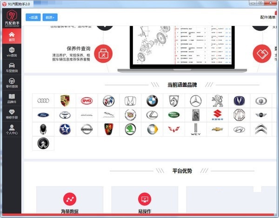Open 零件查询 in the sidebar
This screenshot has height=218, width=279.
point(12,83)
